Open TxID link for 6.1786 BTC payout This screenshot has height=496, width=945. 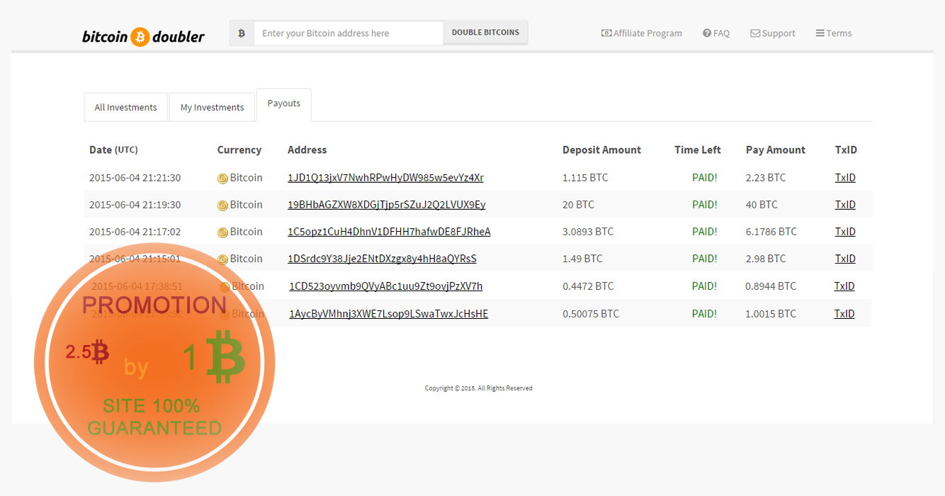pos(845,232)
